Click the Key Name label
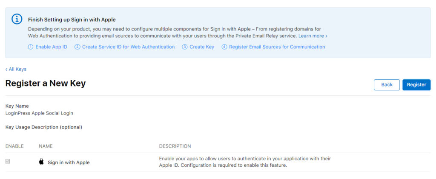 (x=17, y=106)
